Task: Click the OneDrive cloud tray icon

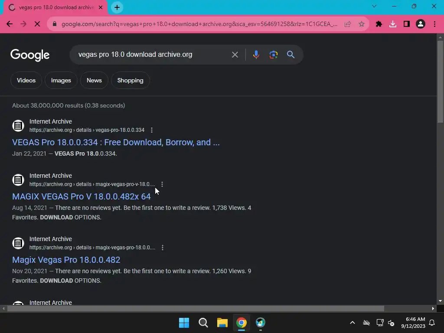Action: tap(366, 323)
